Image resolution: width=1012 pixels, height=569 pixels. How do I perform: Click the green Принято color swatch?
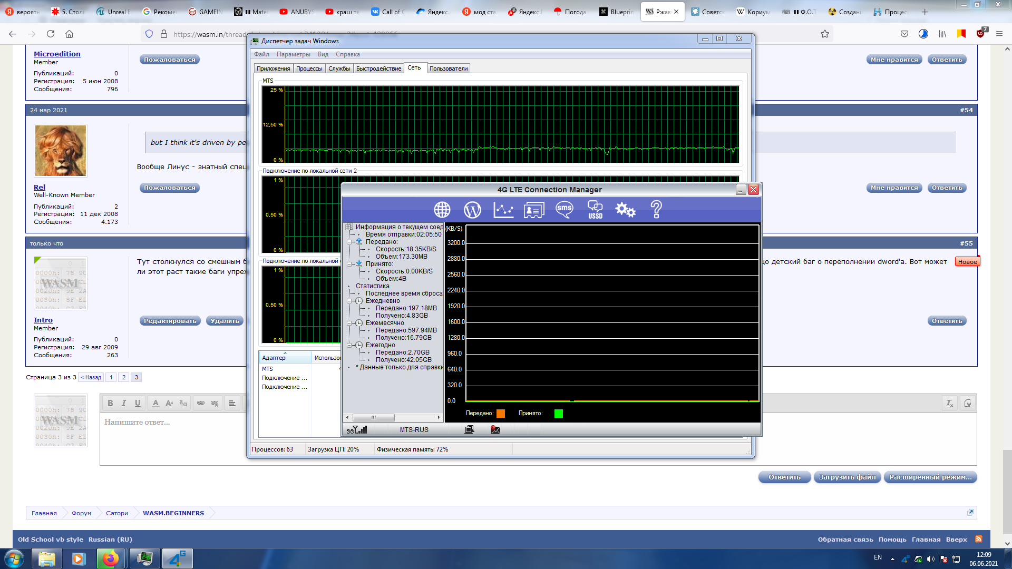pyautogui.click(x=559, y=414)
